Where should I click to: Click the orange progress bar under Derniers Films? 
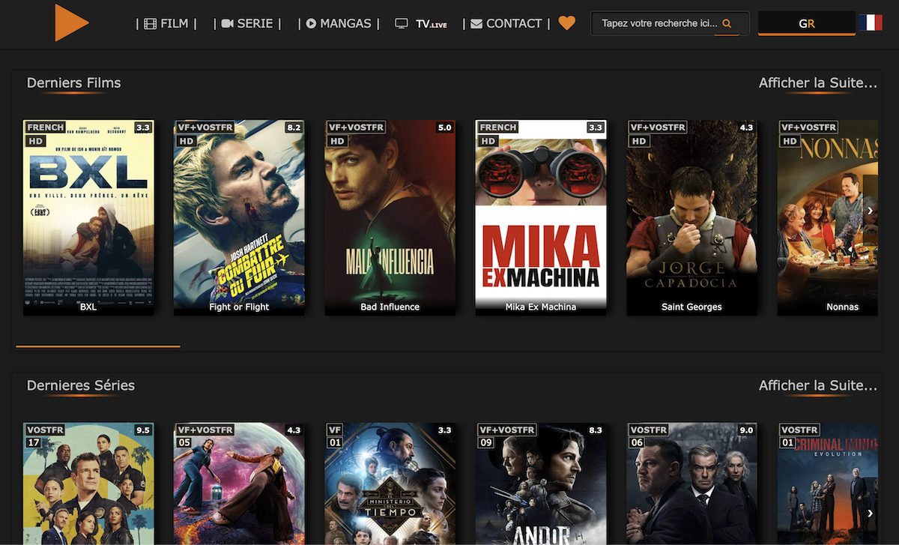[x=98, y=346]
